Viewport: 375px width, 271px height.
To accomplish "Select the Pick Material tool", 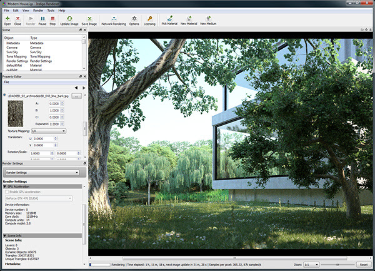I will [169, 21].
